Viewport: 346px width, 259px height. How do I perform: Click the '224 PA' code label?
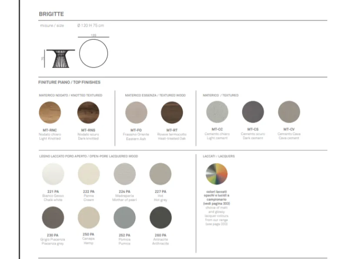[124, 192]
